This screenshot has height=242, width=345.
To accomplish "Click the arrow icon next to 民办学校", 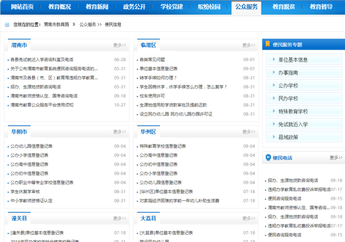I will point(274,98).
